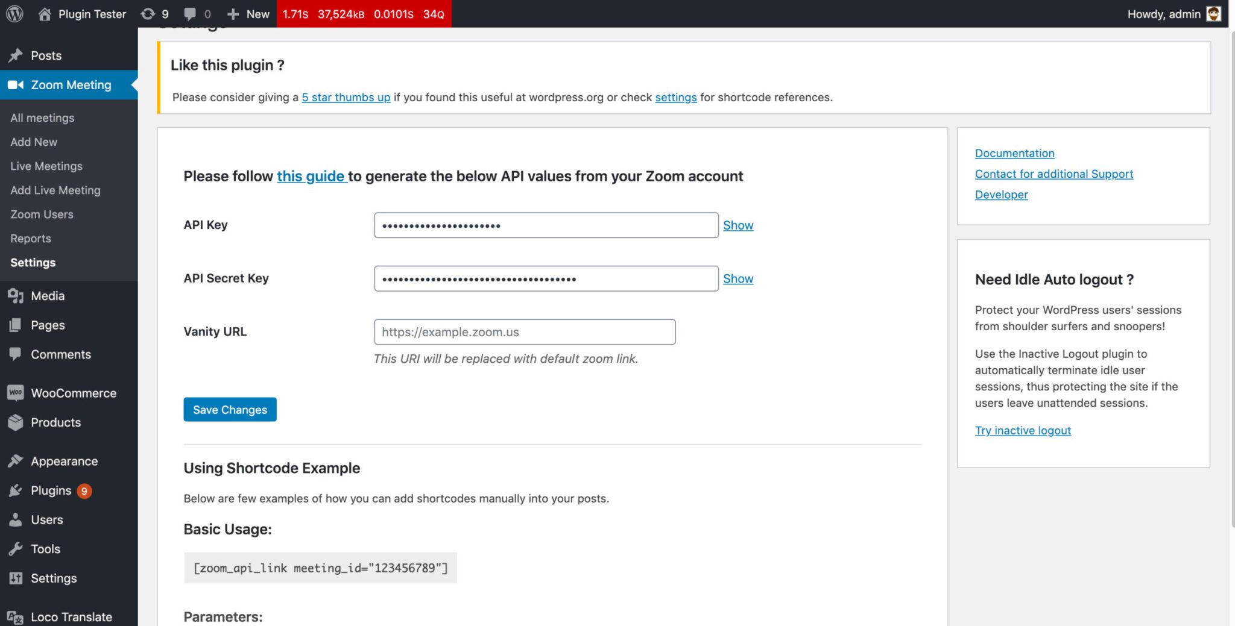Open the Zoom Users submenu item

42,214
